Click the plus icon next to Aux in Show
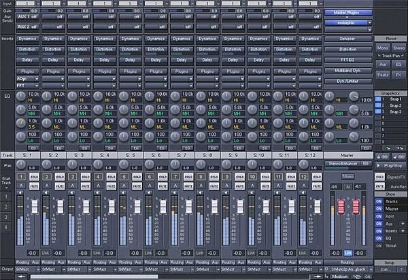The width and height of the screenshot is (408, 280). click(x=403, y=224)
